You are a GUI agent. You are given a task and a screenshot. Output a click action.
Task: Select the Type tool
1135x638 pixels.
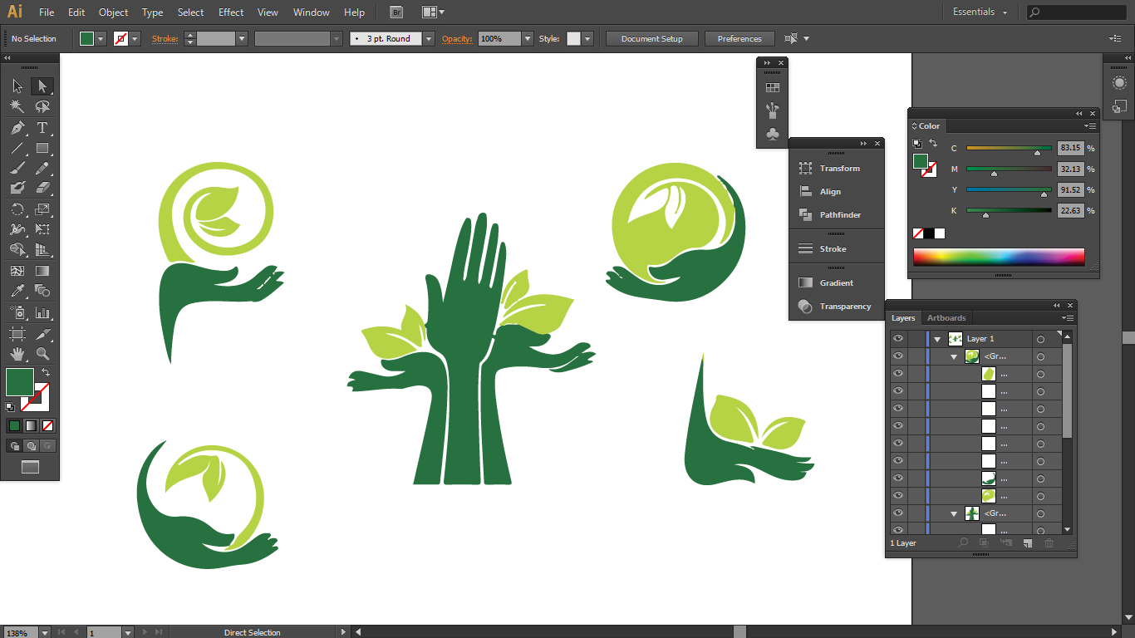pyautogui.click(x=42, y=128)
